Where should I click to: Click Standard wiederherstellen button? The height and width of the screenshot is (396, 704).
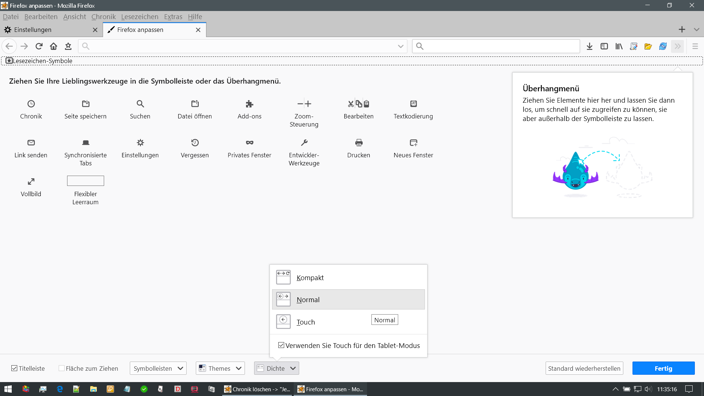[584, 368]
